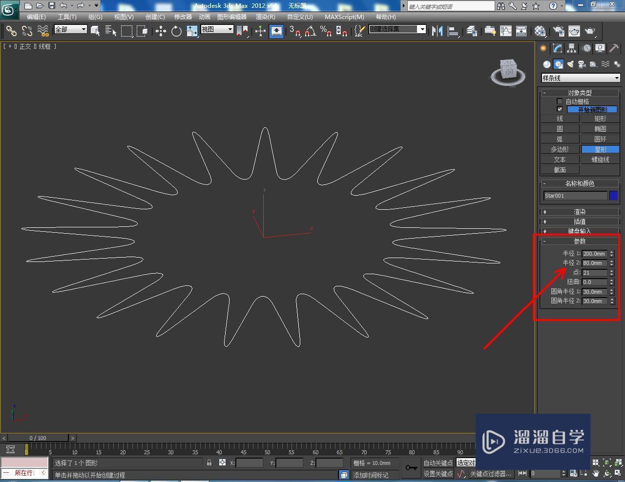Expand the 渲染 rollout
The image size is (625, 482).
580,212
